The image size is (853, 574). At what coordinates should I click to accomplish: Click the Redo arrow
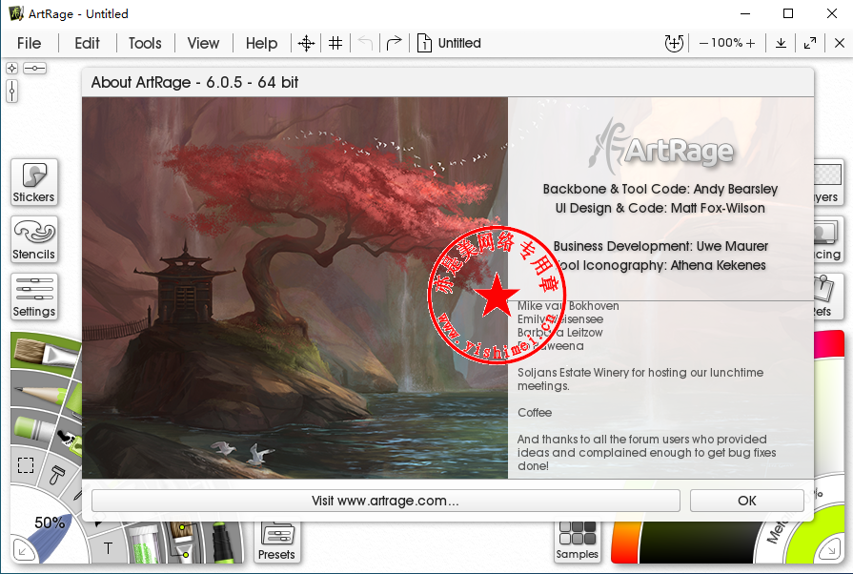coord(394,43)
